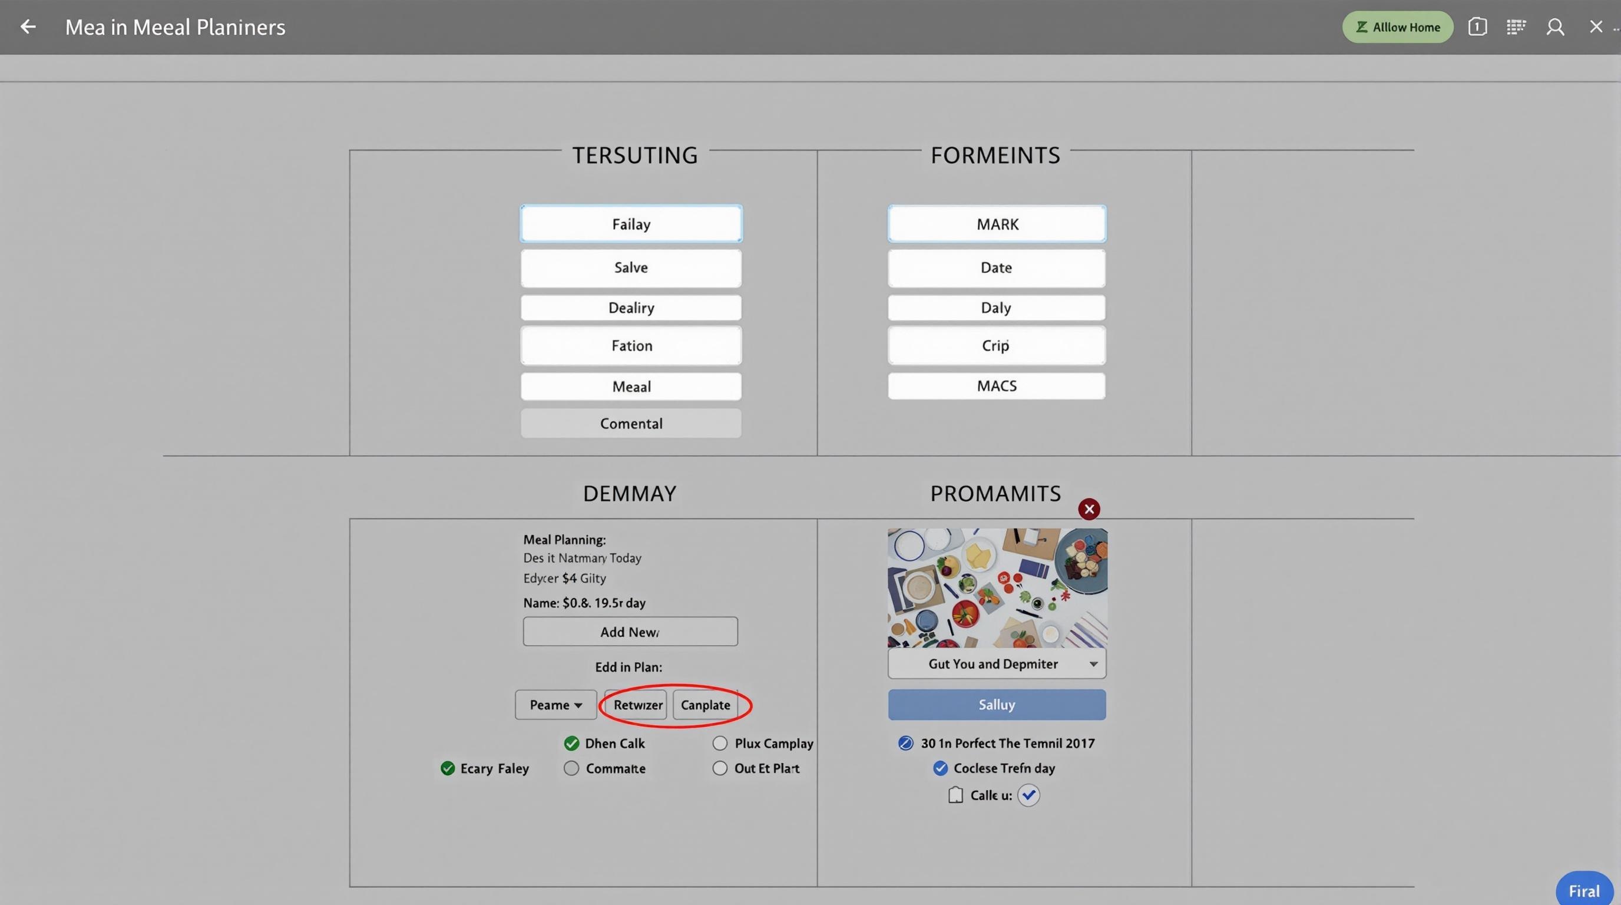Open the user profile icon
1621x905 pixels.
pyautogui.click(x=1555, y=27)
